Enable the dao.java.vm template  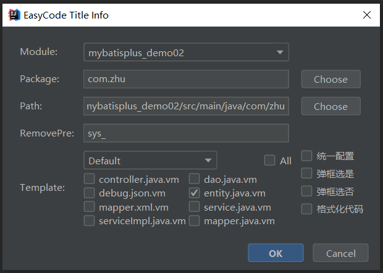pyautogui.click(x=194, y=178)
